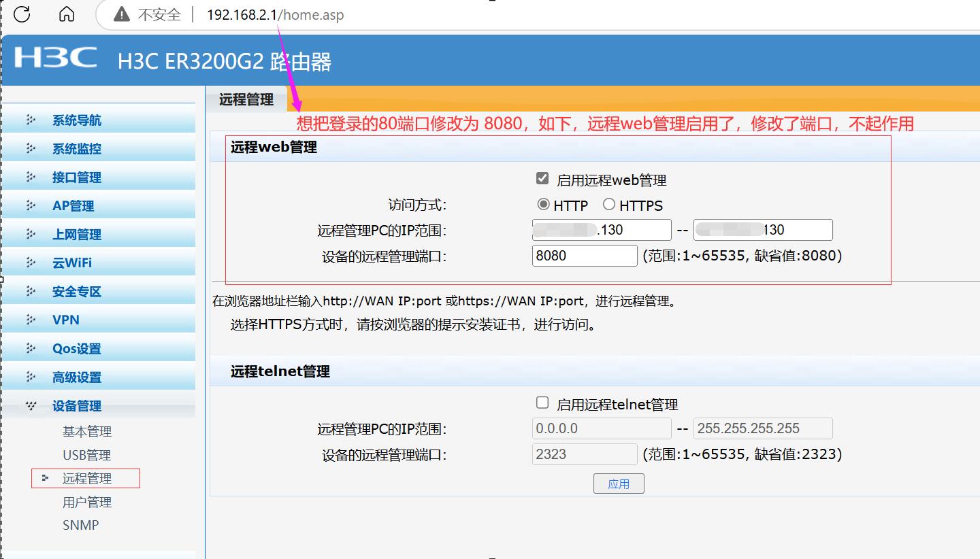Image resolution: width=980 pixels, height=559 pixels.
Task: Click the not-secure warning triangle icon
Action: 121,14
